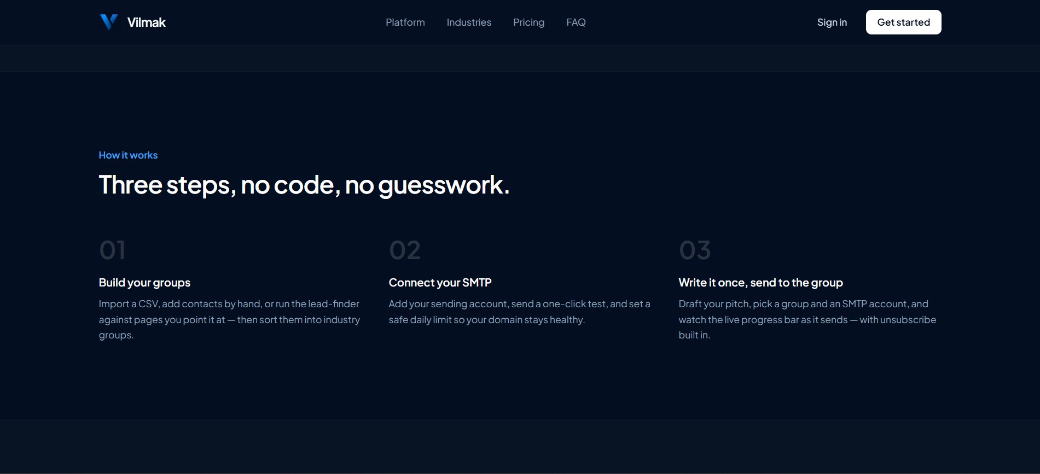
Task: Jump to the FAQ nav link
Action: pyautogui.click(x=576, y=22)
